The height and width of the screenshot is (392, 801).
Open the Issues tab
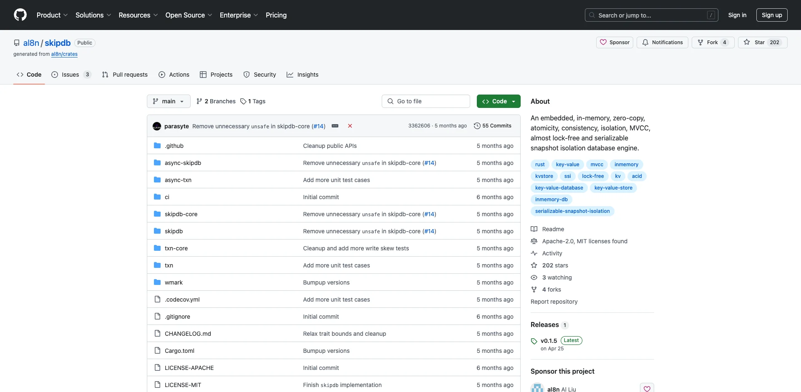(x=71, y=75)
